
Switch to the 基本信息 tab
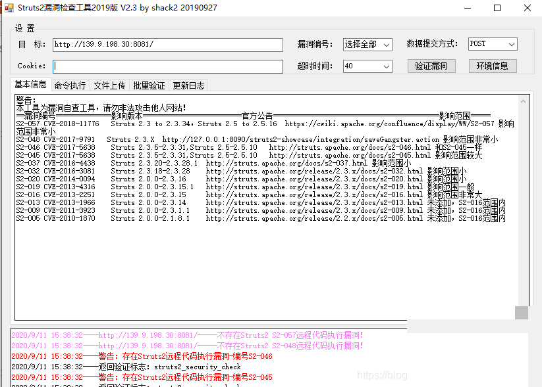pos(30,85)
